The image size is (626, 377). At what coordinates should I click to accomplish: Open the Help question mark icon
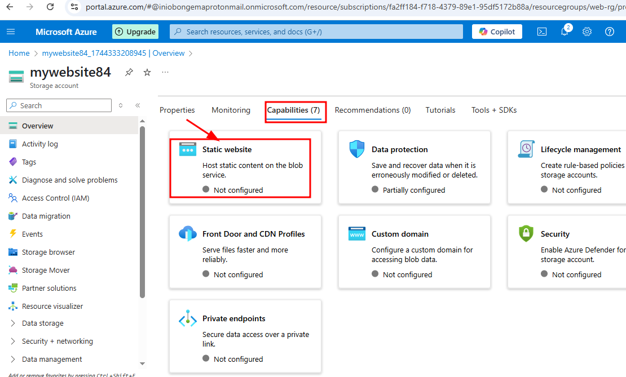pyautogui.click(x=609, y=32)
